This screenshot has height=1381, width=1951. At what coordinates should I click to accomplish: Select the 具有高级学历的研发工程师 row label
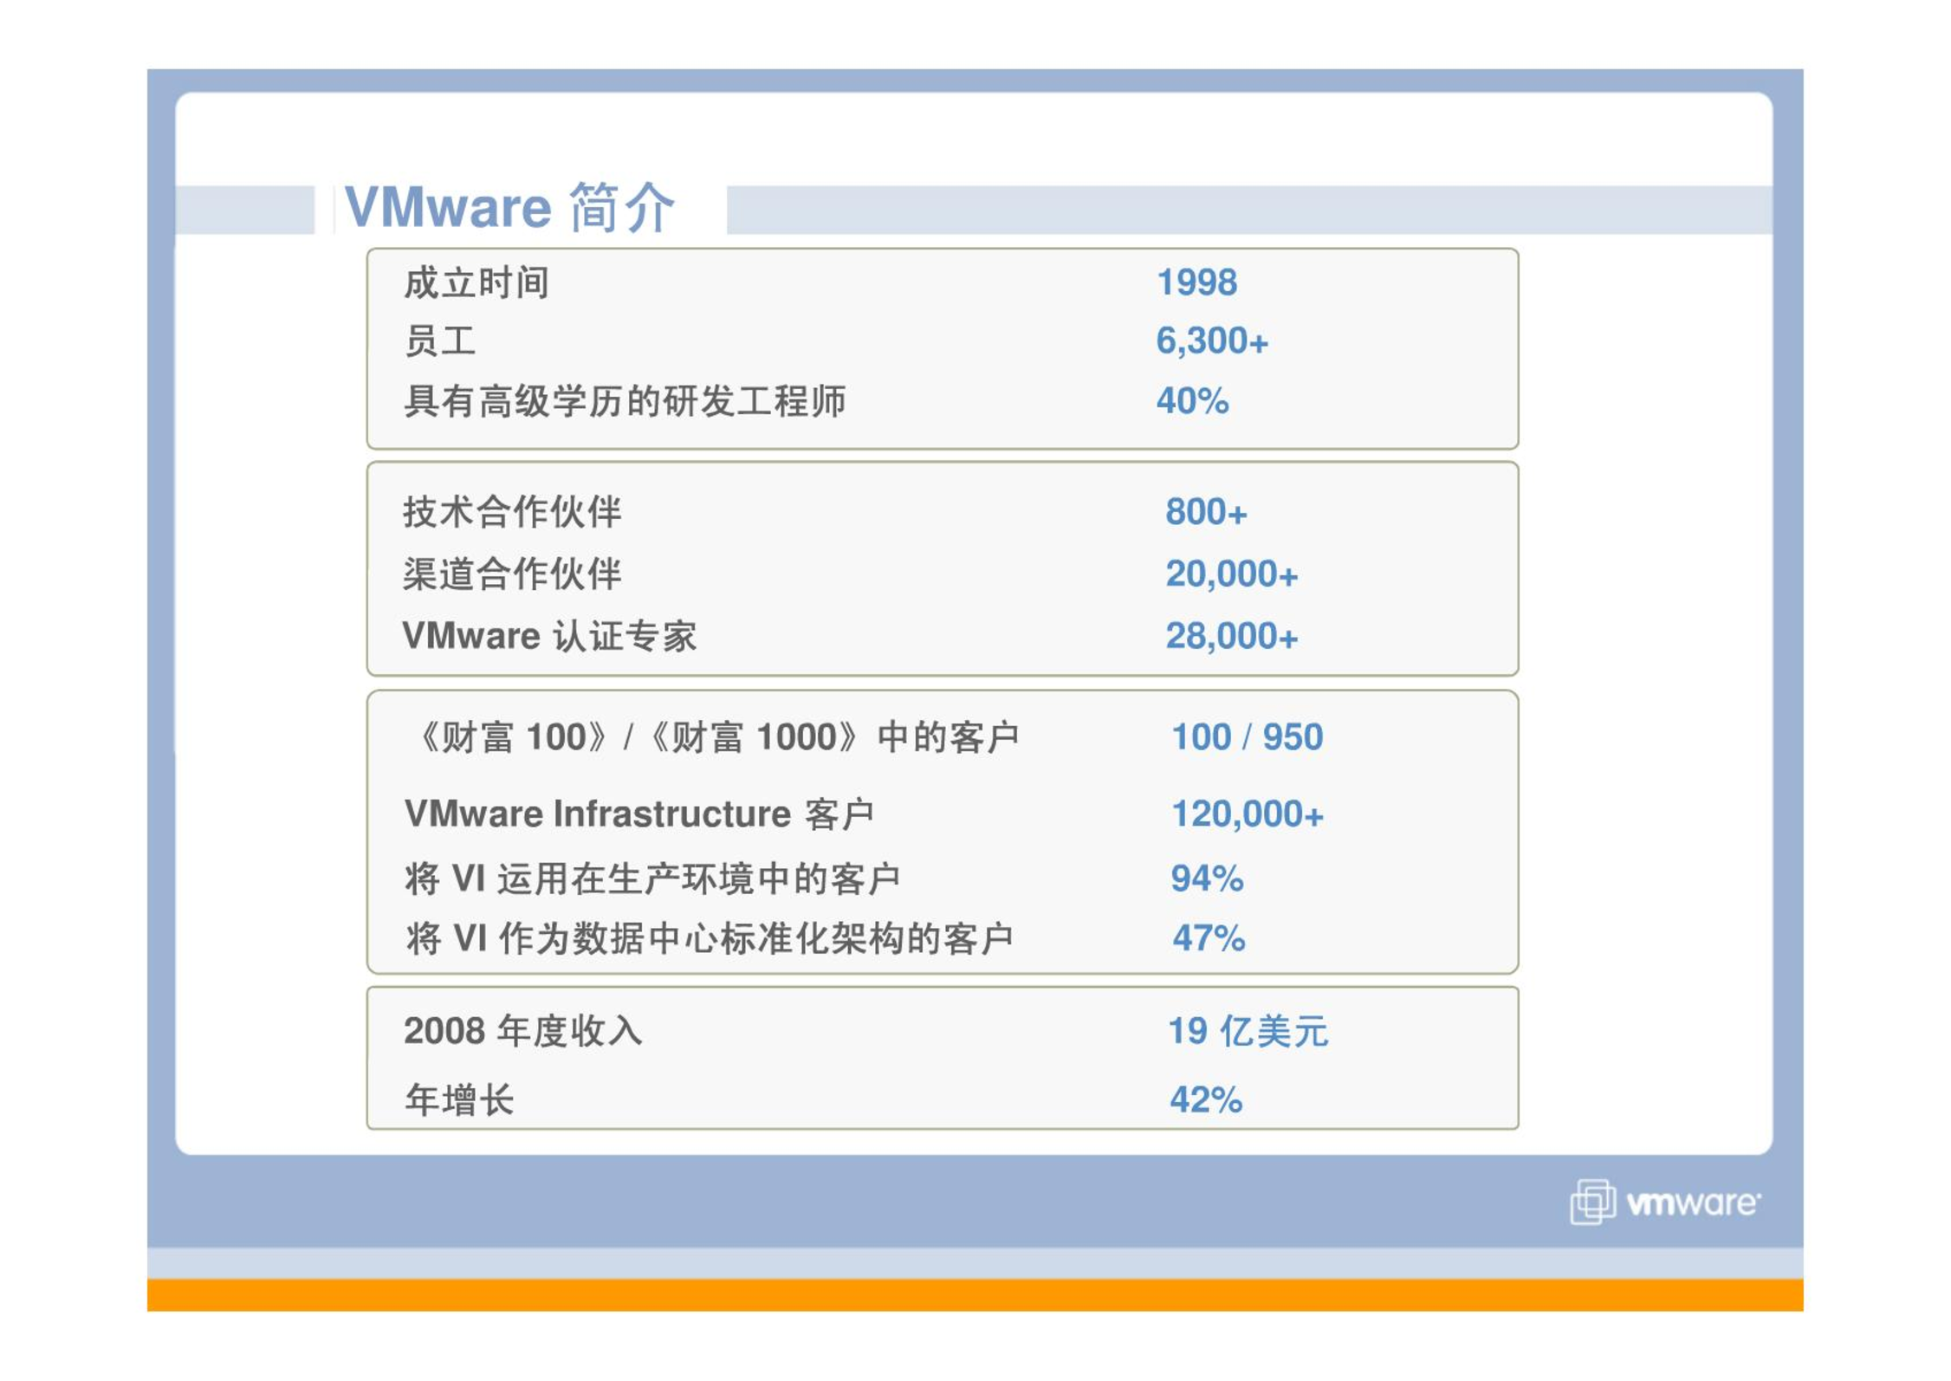624,401
